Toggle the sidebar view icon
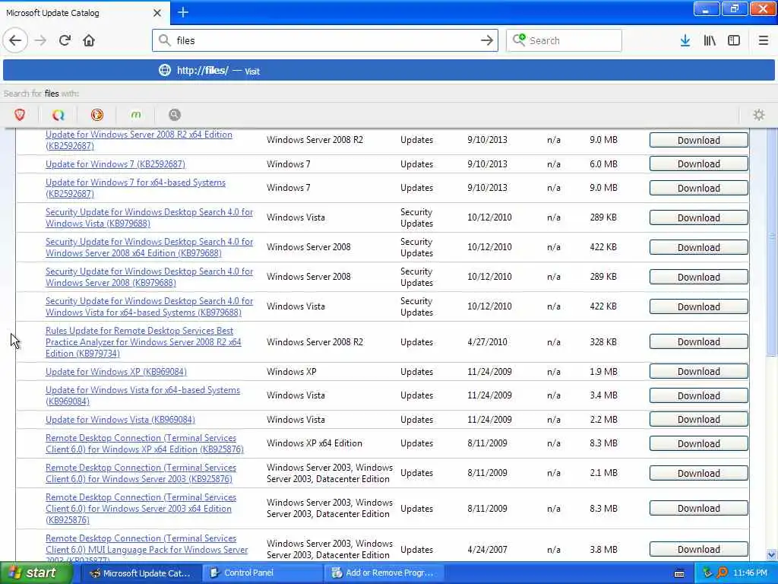 [x=734, y=40]
